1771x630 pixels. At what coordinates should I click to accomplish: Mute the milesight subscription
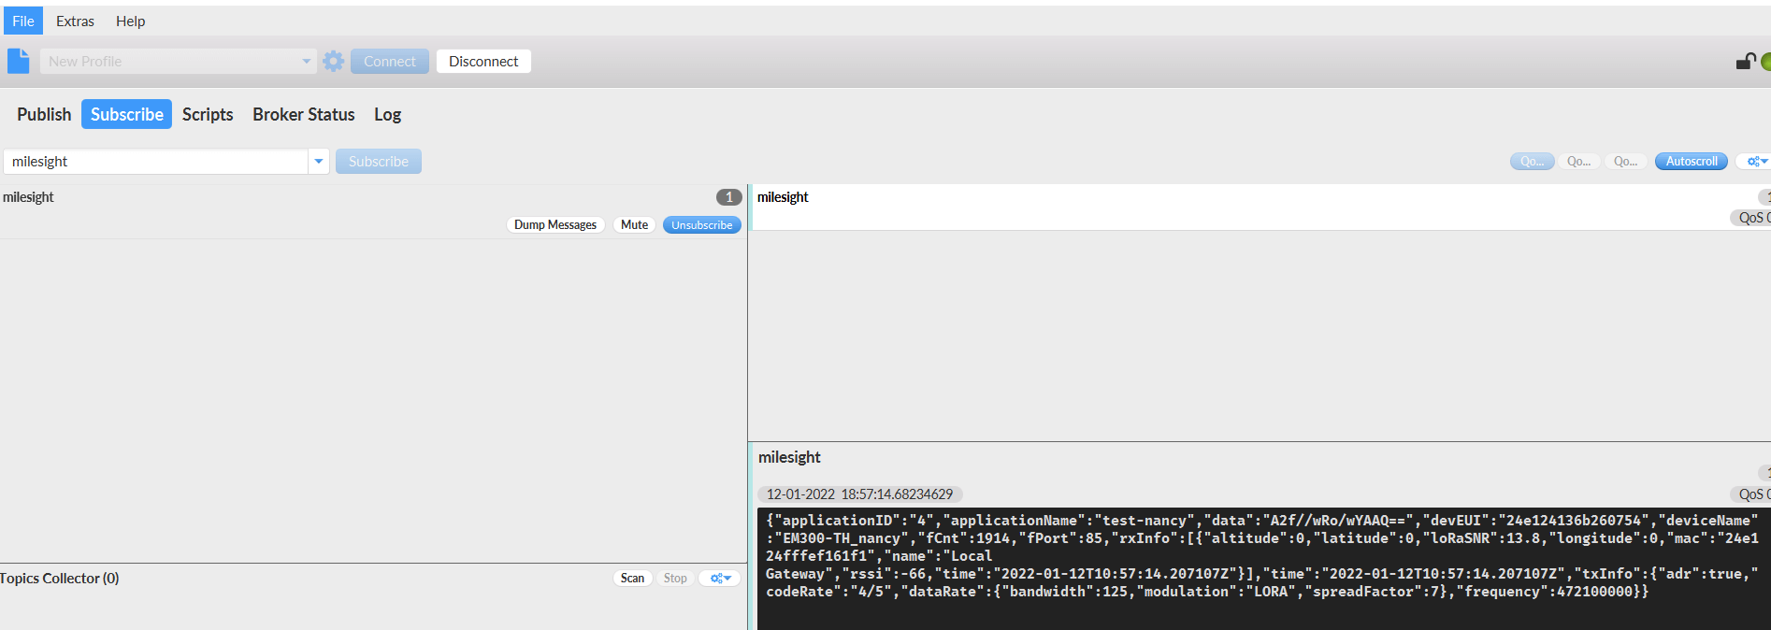tap(634, 225)
